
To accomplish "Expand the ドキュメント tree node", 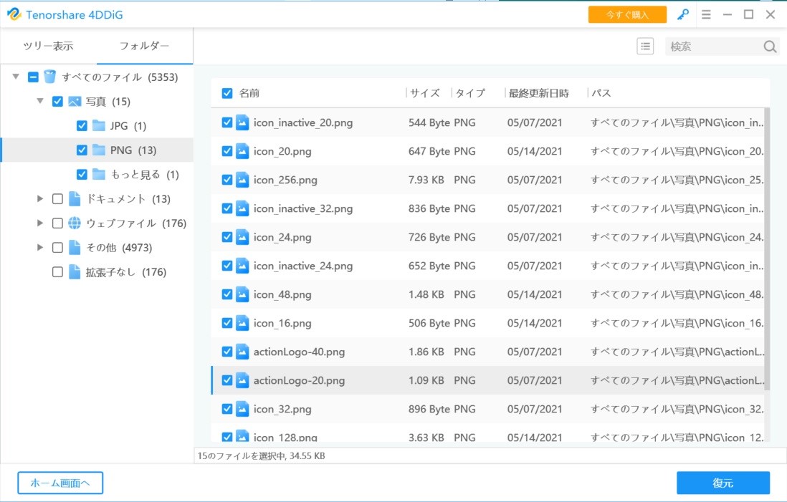I will (x=40, y=198).
